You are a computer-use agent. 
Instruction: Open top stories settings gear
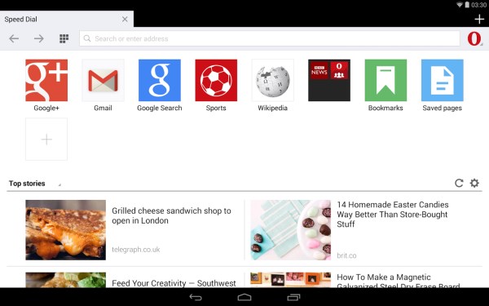tap(474, 183)
